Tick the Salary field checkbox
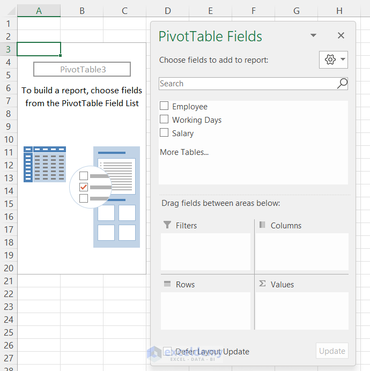370x371 pixels. 164,132
